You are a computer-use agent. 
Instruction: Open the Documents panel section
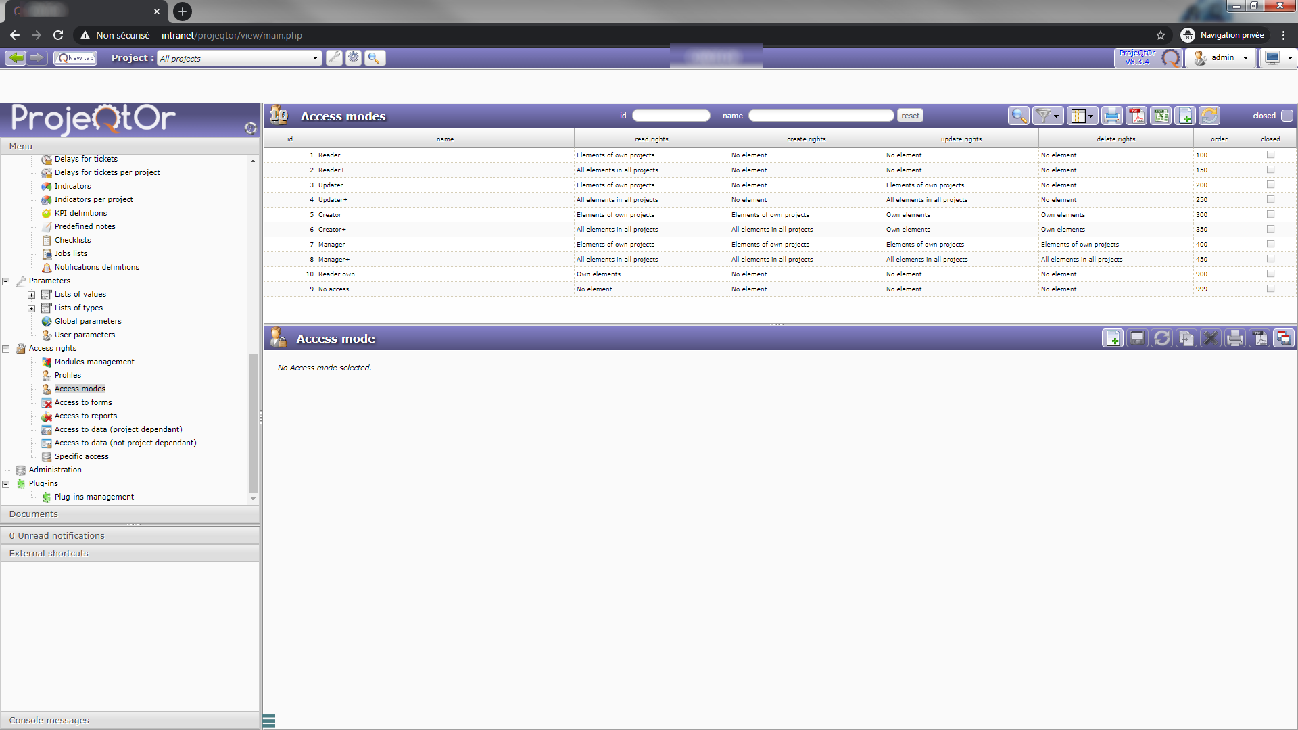pyautogui.click(x=34, y=514)
